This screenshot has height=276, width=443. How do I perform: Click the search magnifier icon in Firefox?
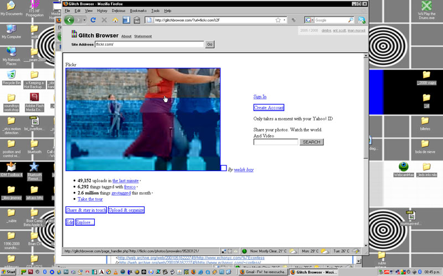click(x=351, y=20)
